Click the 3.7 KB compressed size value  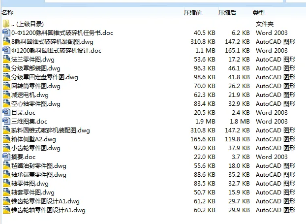241,157
